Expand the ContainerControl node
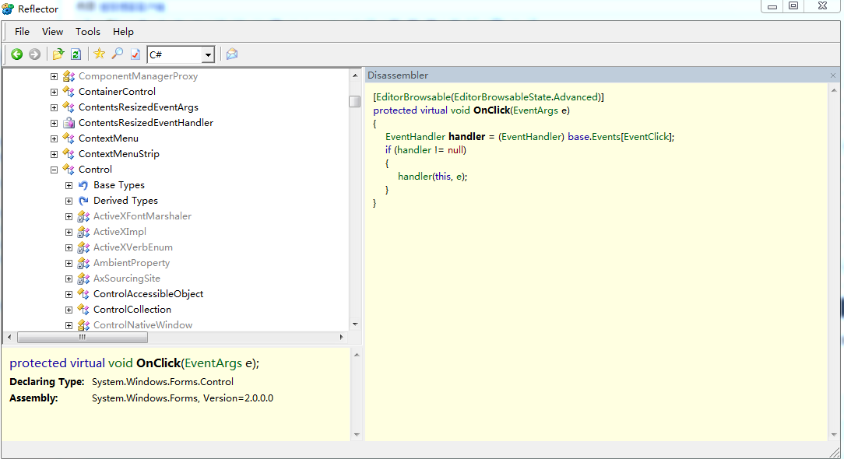The image size is (844, 459). click(x=54, y=92)
